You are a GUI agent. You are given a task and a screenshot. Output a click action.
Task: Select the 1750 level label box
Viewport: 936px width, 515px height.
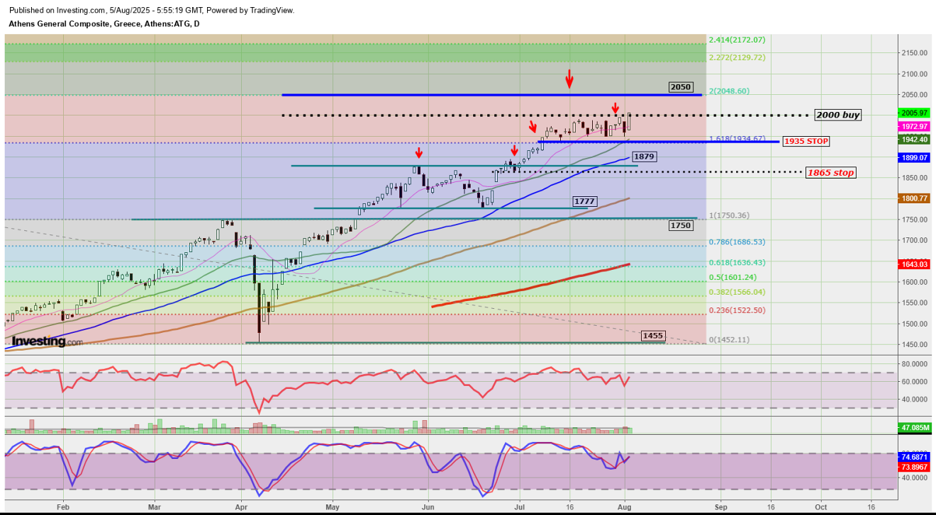680,225
